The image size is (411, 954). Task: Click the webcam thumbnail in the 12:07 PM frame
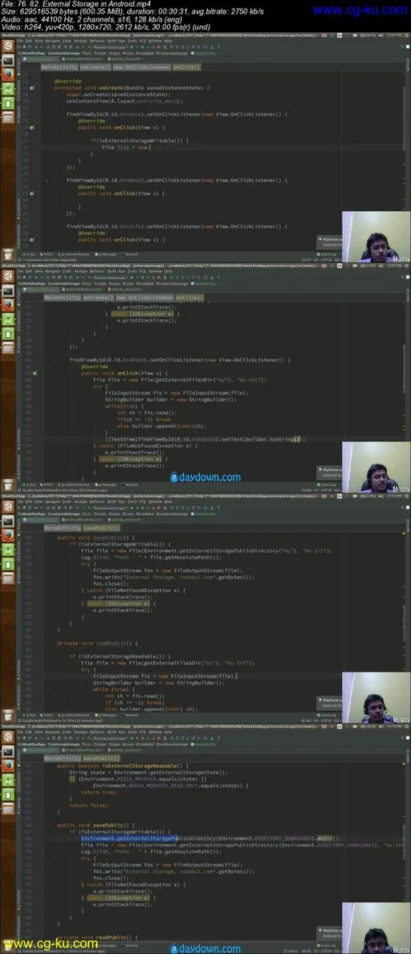tap(376, 466)
